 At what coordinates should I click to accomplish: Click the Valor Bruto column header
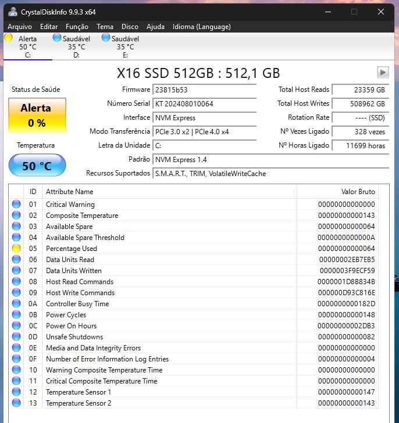(337, 192)
